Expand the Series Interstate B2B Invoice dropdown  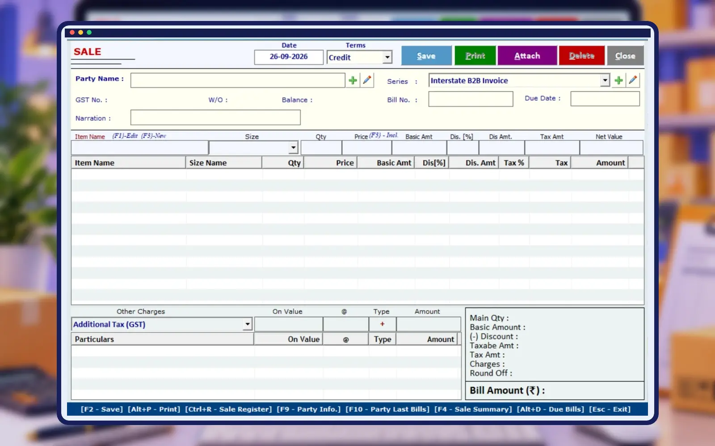pyautogui.click(x=605, y=80)
